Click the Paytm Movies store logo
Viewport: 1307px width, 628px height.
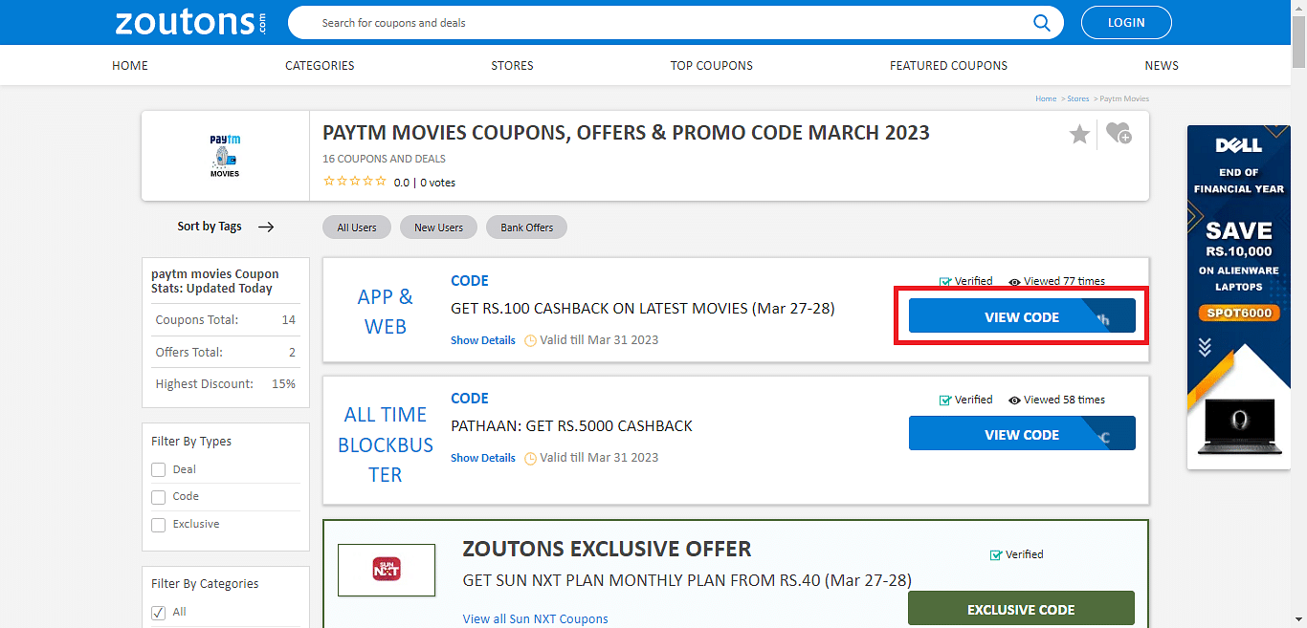225,156
